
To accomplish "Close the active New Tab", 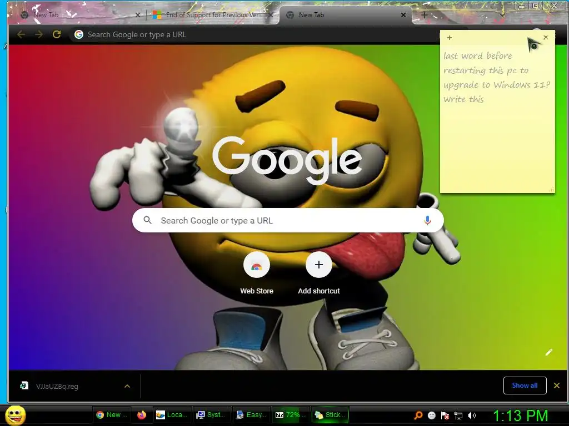I will coord(403,15).
